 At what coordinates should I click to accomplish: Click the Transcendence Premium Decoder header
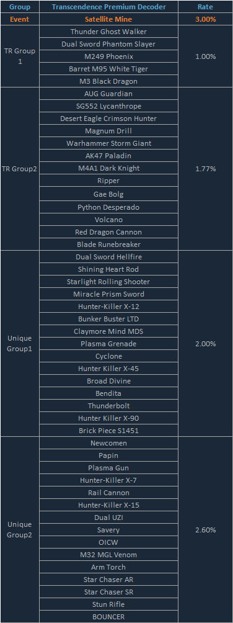coord(109,7)
